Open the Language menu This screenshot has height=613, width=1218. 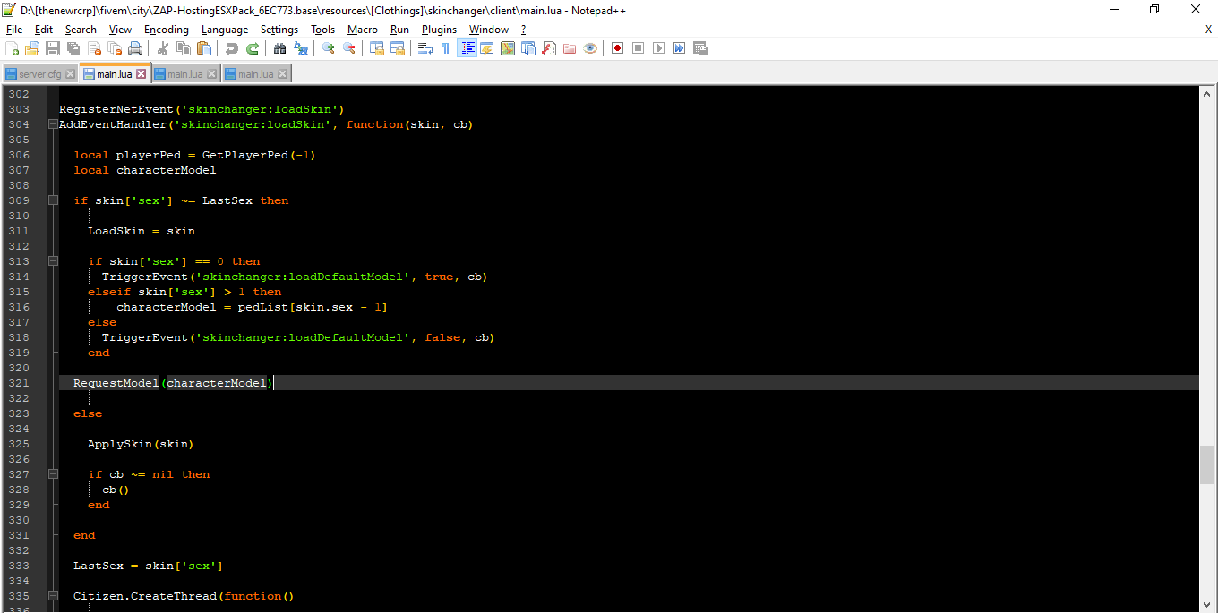click(225, 30)
